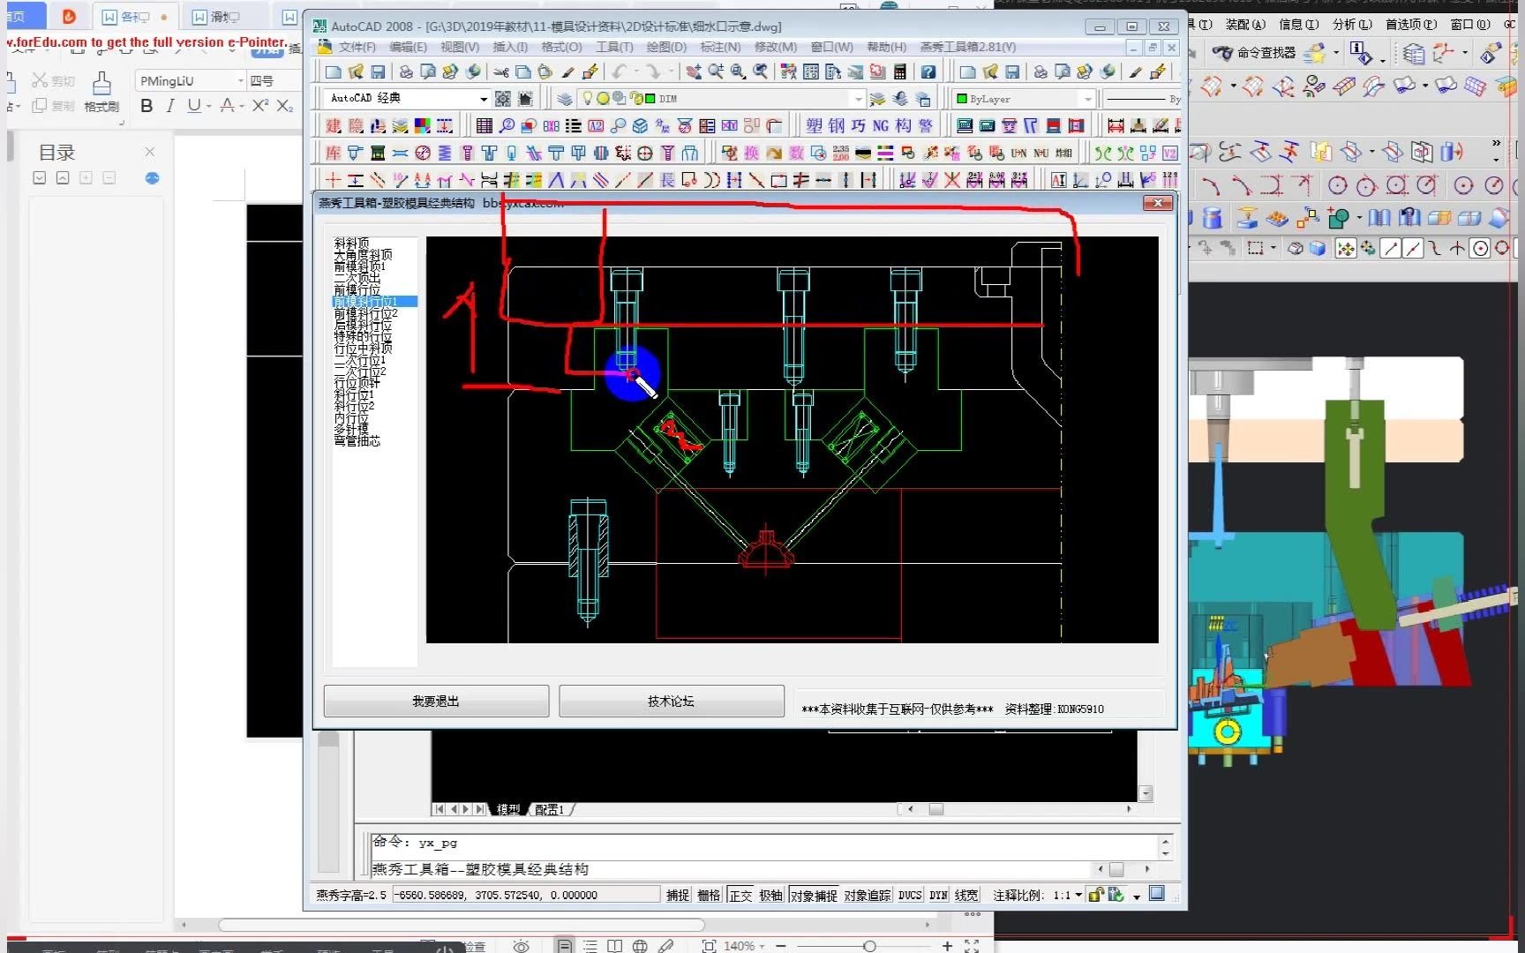Close the 目录 contents pane
Viewport: 1525px width, 953px height.
150,152
